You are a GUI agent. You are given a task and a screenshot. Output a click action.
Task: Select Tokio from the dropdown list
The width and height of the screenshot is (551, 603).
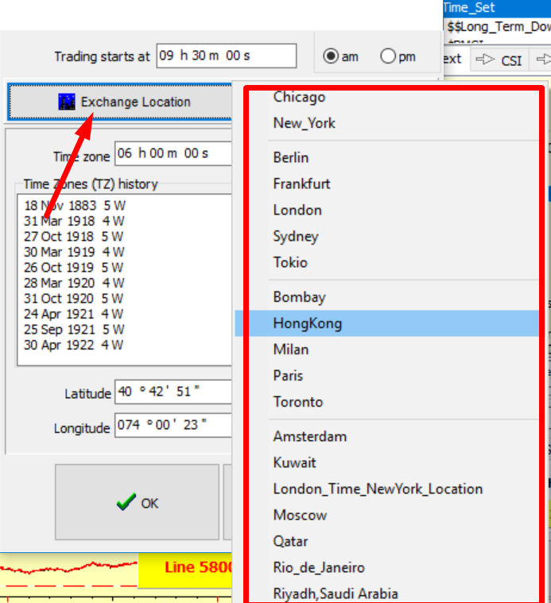[289, 262]
